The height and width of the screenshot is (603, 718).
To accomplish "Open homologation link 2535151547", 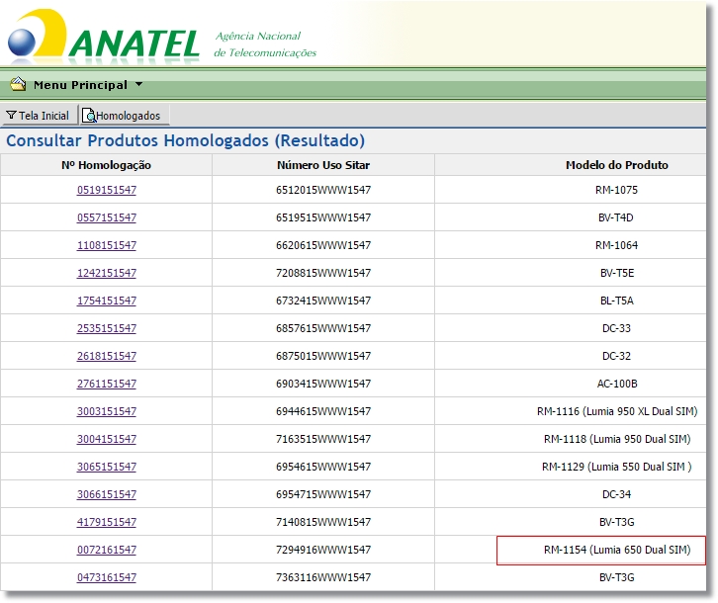I will pyautogui.click(x=107, y=328).
